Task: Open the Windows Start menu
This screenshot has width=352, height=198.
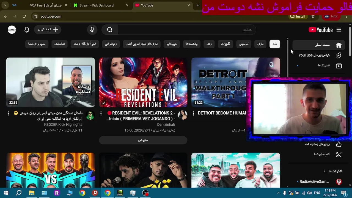Action: tap(6, 193)
